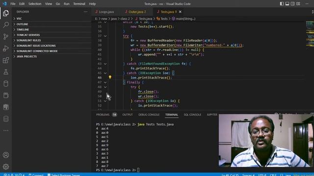
Task: Expand the TIMELINE section
Action: tap(52, 29)
